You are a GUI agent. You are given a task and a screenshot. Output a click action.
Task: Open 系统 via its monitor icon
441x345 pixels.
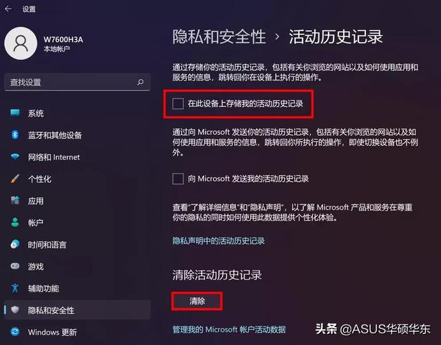click(15, 113)
